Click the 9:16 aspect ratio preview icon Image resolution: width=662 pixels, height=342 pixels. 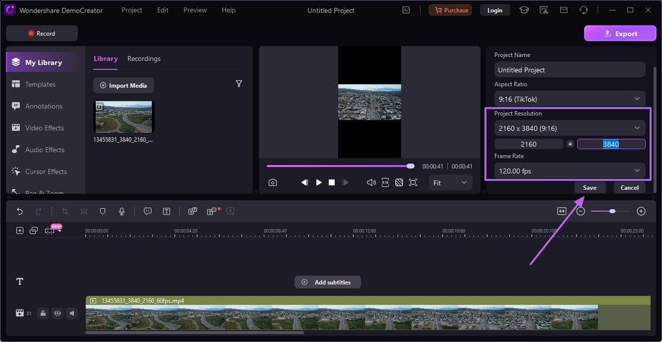(x=385, y=182)
